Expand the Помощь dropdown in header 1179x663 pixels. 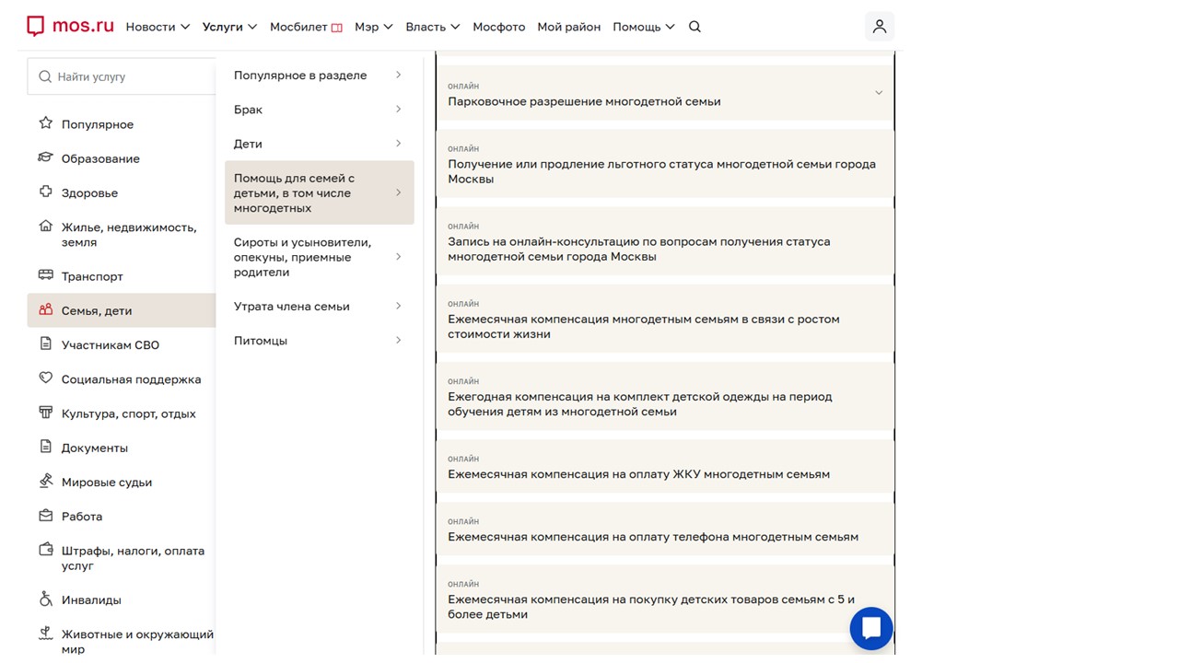[x=643, y=27]
